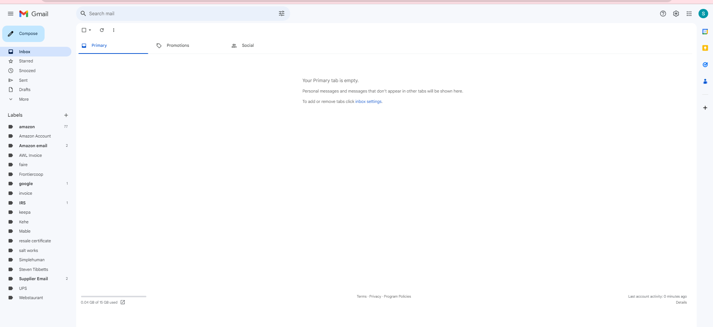713x327 pixels.
Task: Click the magnifier search icon
Action: point(83,13)
